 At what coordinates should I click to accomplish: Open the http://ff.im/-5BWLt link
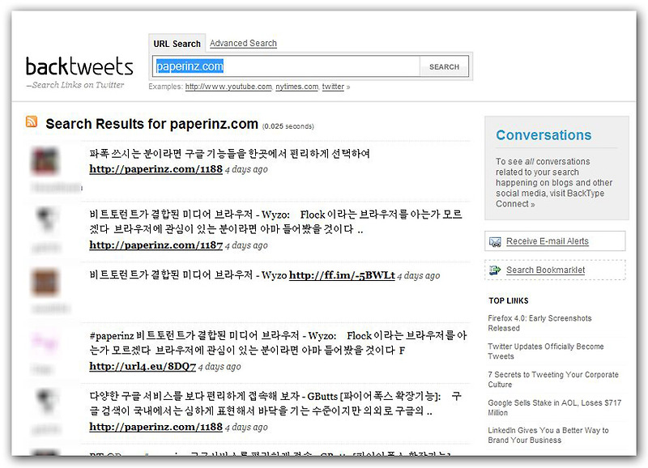[x=342, y=275]
